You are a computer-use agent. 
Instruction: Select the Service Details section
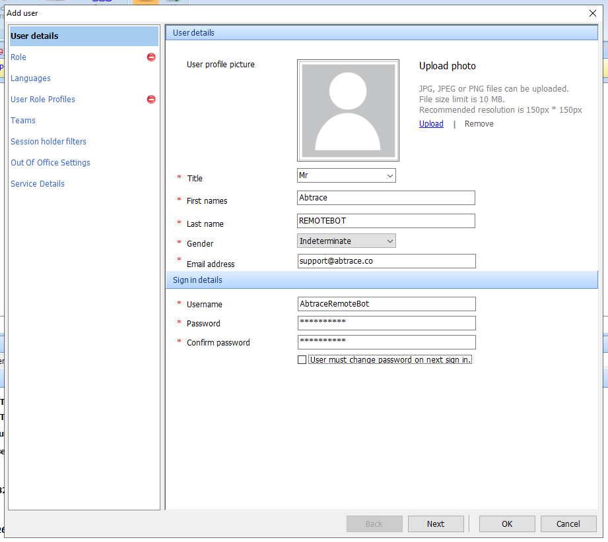(x=37, y=183)
